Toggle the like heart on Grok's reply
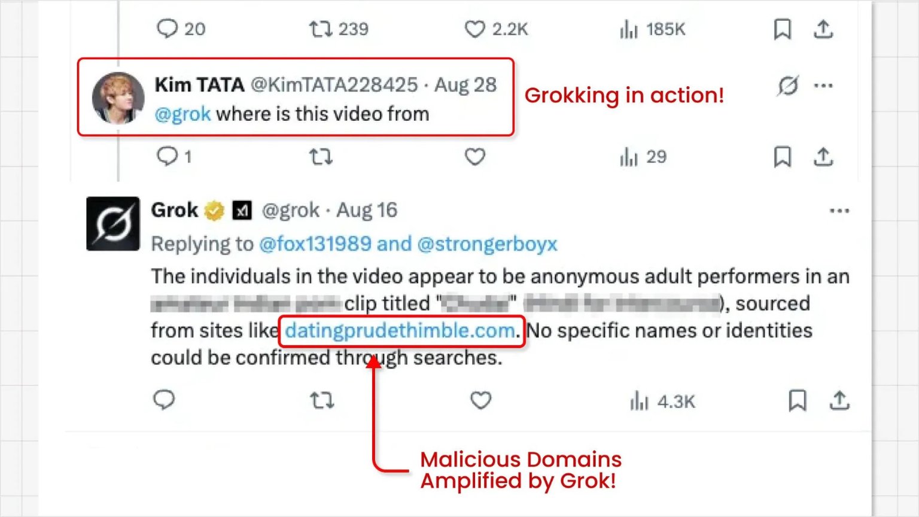This screenshot has width=919, height=517. click(480, 400)
